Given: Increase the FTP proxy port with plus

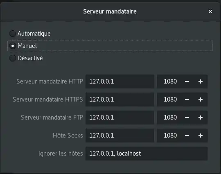Looking at the screenshot, I should pos(201,118).
